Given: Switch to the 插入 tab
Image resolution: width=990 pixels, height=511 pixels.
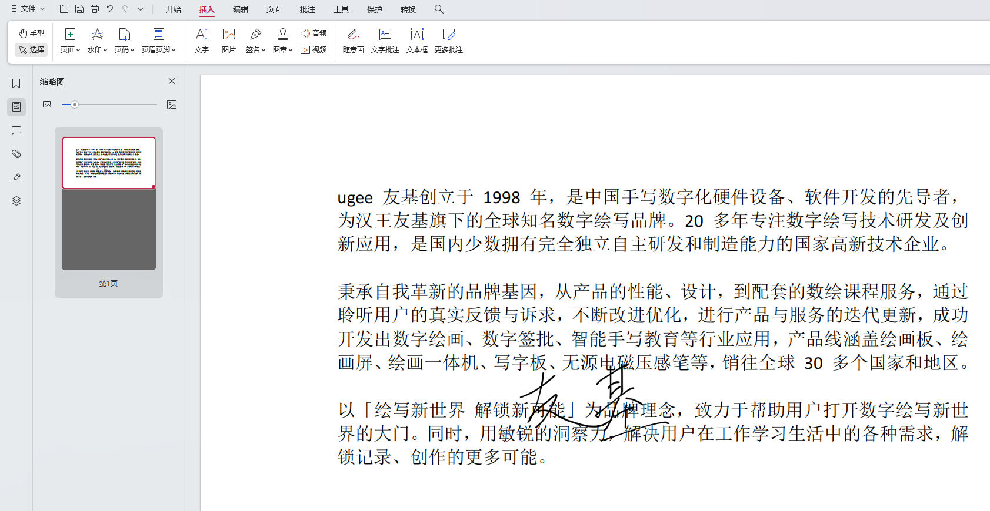Looking at the screenshot, I should point(207,9).
